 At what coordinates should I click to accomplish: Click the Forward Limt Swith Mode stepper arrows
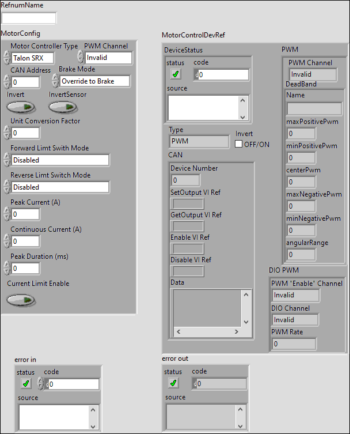pos(7,160)
